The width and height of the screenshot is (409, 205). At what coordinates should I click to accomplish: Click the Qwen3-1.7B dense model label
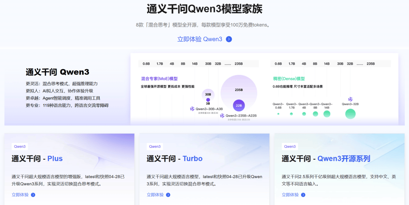coord(291,106)
